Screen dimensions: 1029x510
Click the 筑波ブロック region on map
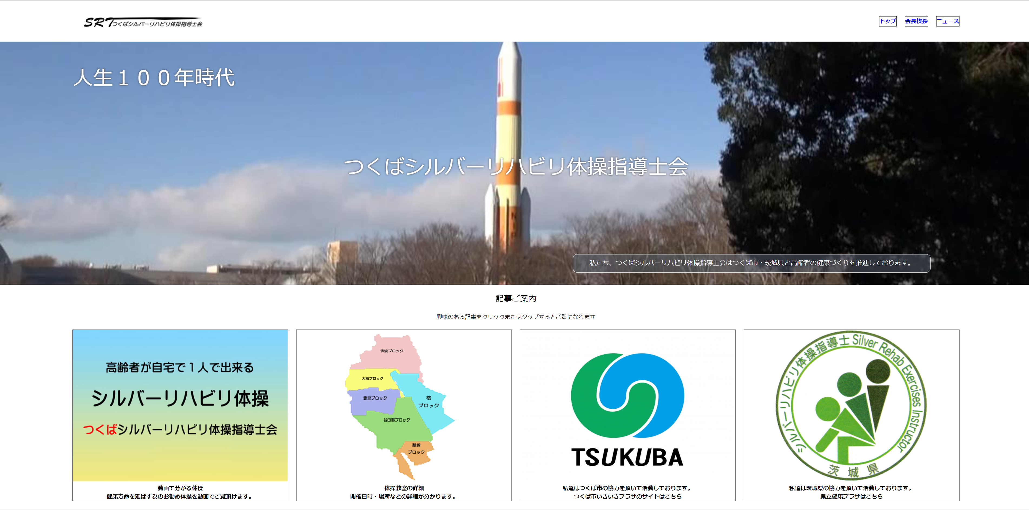[391, 355]
